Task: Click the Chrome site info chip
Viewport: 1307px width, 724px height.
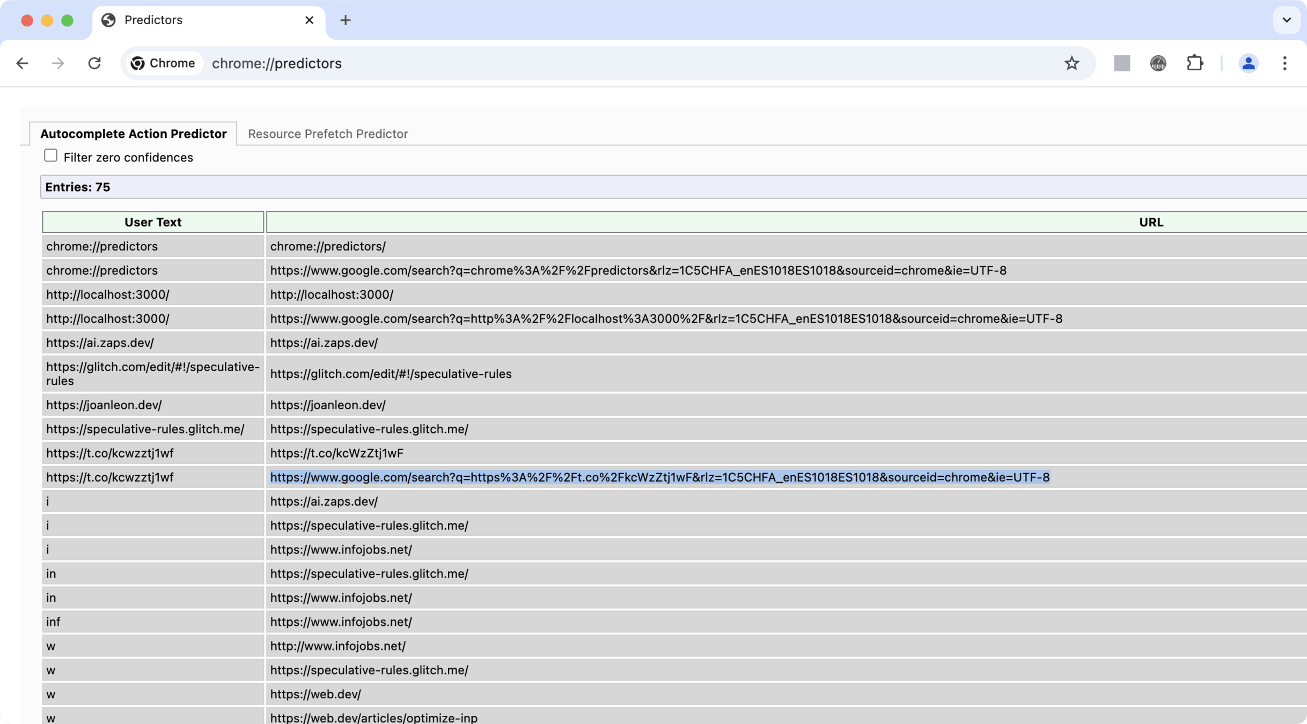Action: pos(163,63)
